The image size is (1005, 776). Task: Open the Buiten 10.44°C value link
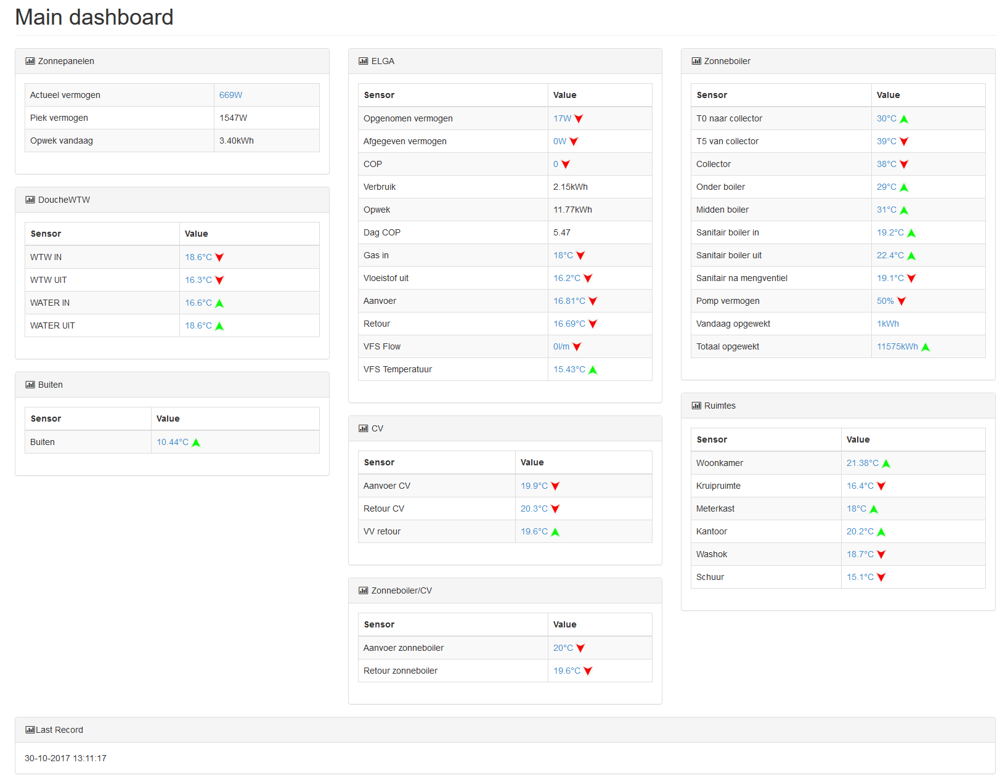point(173,442)
